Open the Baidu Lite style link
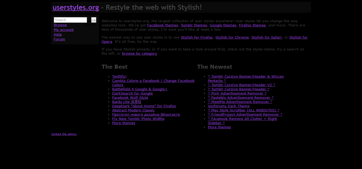The width and height of the screenshot is (362, 169). coord(127,102)
